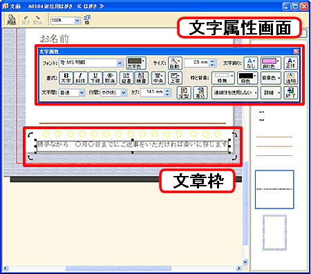Open the 文字飾り なし decoration button
This screenshot has width=311, height=274.
tap(251, 63)
